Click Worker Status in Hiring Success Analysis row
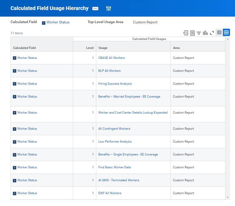 pyautogui.click(x=27, y=84)
